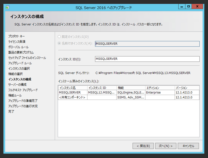The height and width of the screenshot is (158, 208).
Task: Select 完了 step in sidebar
Action: (11, 111)
